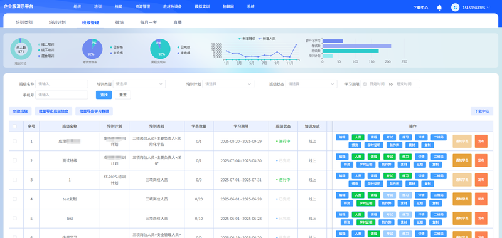Select the checkbox for the 测试班级 row
502x238 pixels.
coord(14,160)
